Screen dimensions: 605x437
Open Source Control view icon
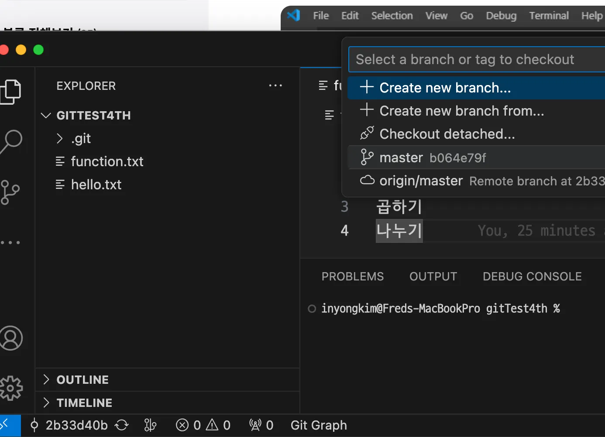tap(10, 192)
